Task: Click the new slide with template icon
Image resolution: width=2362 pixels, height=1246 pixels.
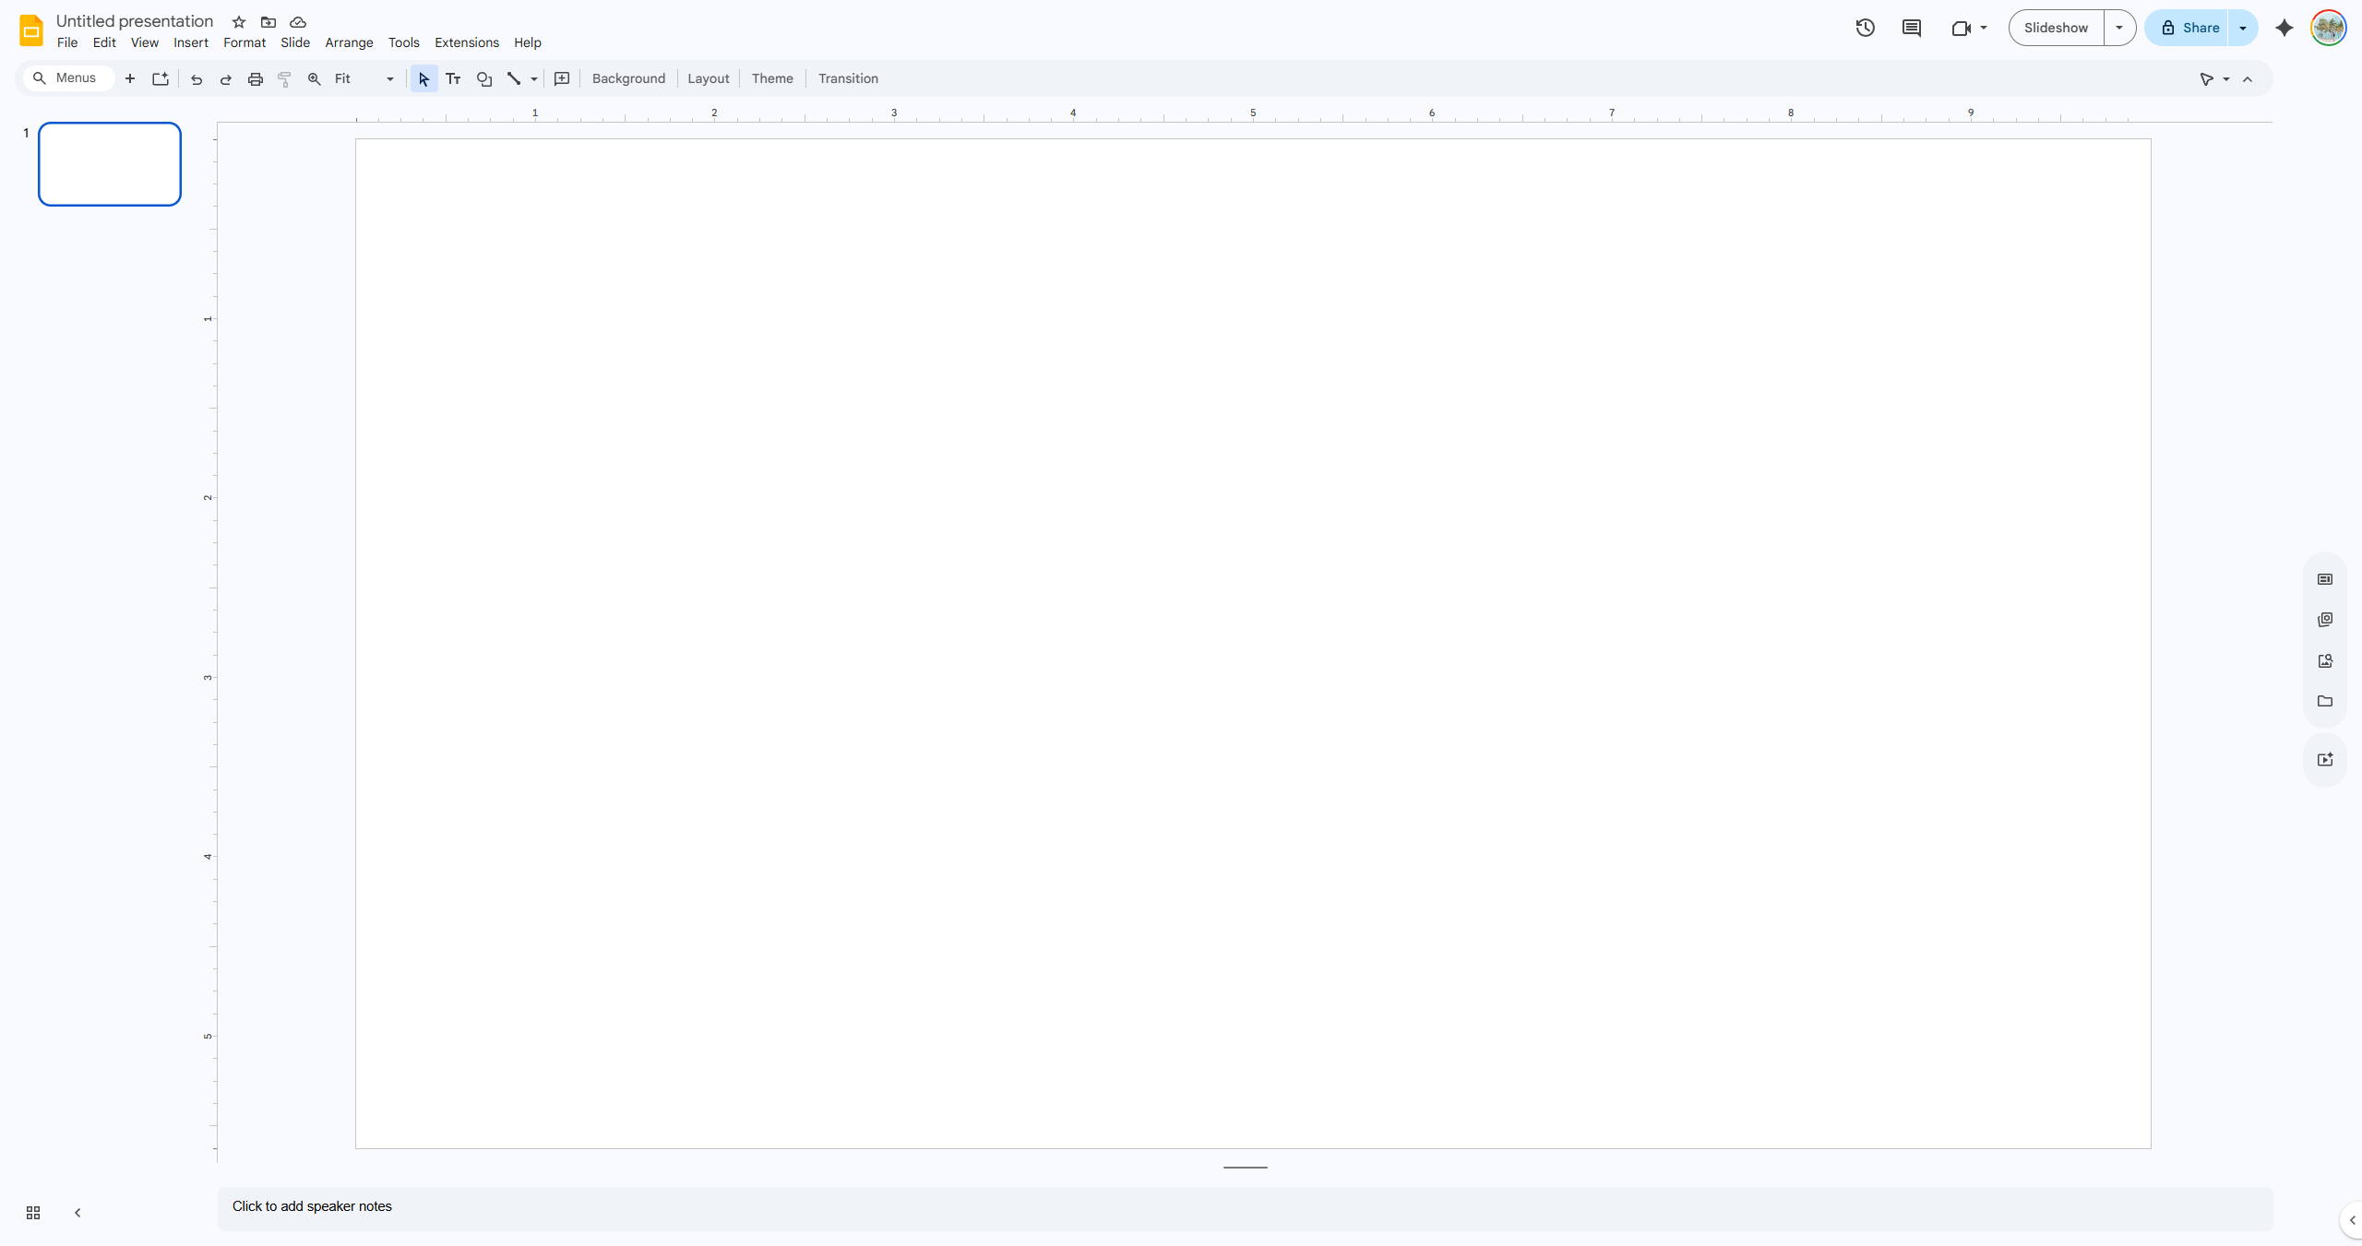Action: (x=161, y=78)
